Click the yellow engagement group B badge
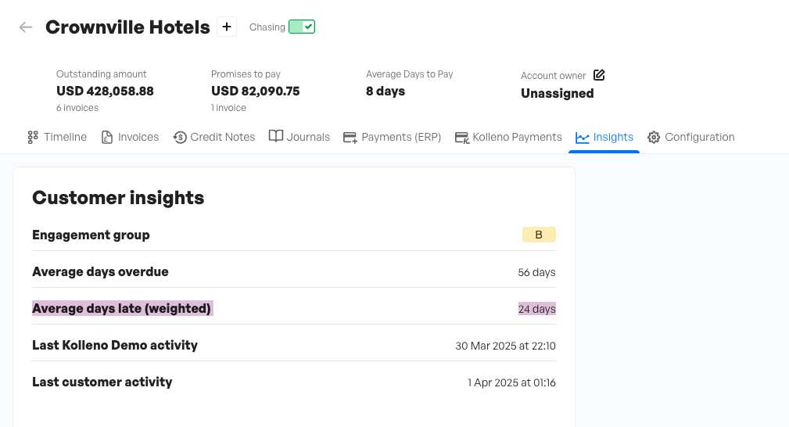 pos(539,235)
